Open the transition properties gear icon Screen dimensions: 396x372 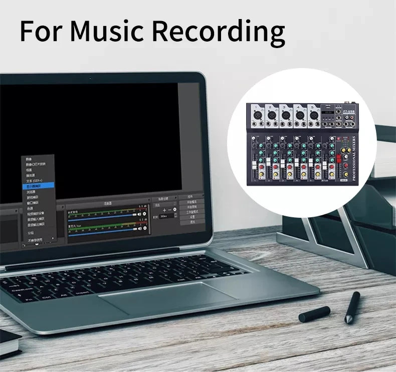(175, 210)
